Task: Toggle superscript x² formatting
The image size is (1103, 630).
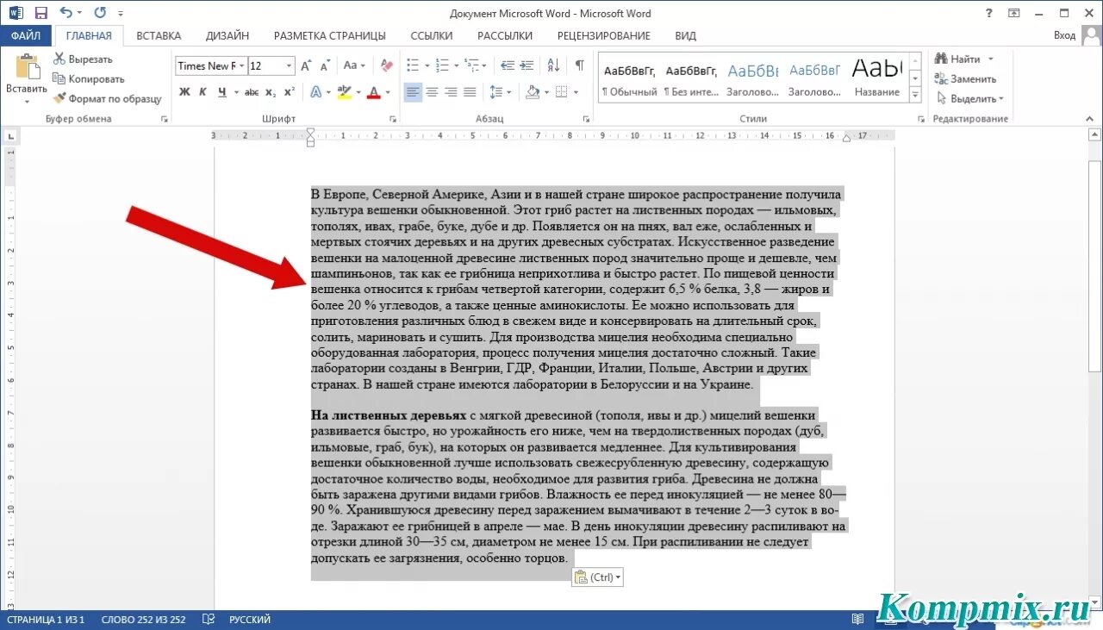Action: (x=290, y=92)
